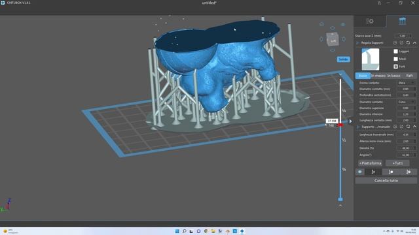
Task: Open the user account icon in the title bar
Action: [x=379, y=3]
